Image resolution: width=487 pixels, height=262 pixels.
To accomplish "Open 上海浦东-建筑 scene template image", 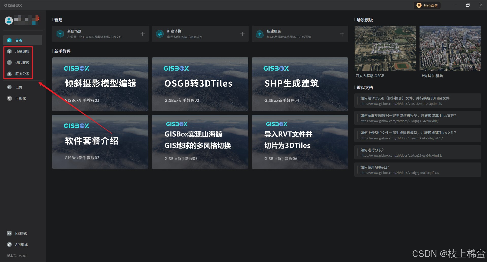I will click(x=450, y=48).
